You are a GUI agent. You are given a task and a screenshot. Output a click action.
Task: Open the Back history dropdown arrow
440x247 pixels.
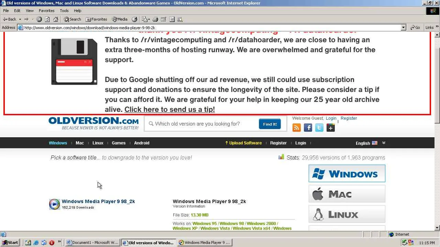[20, 19]
